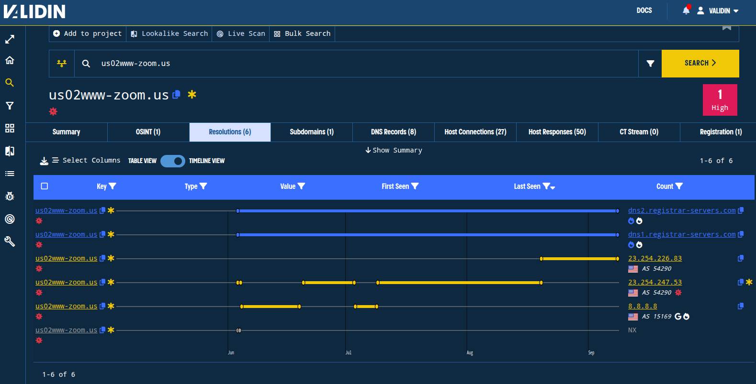Open the target scan sidebar icon

click(10, 219)
